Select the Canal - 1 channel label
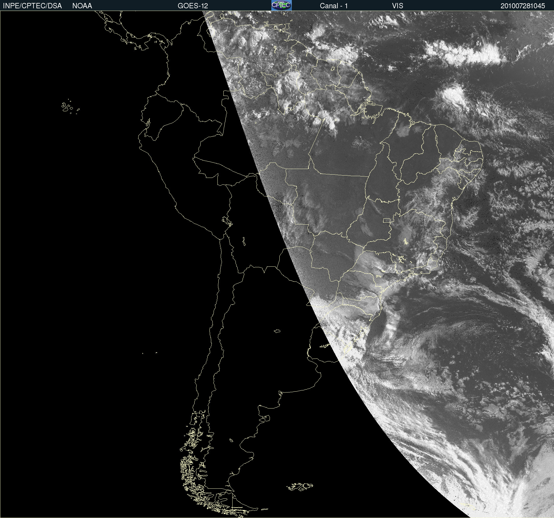 click(334, 6)
